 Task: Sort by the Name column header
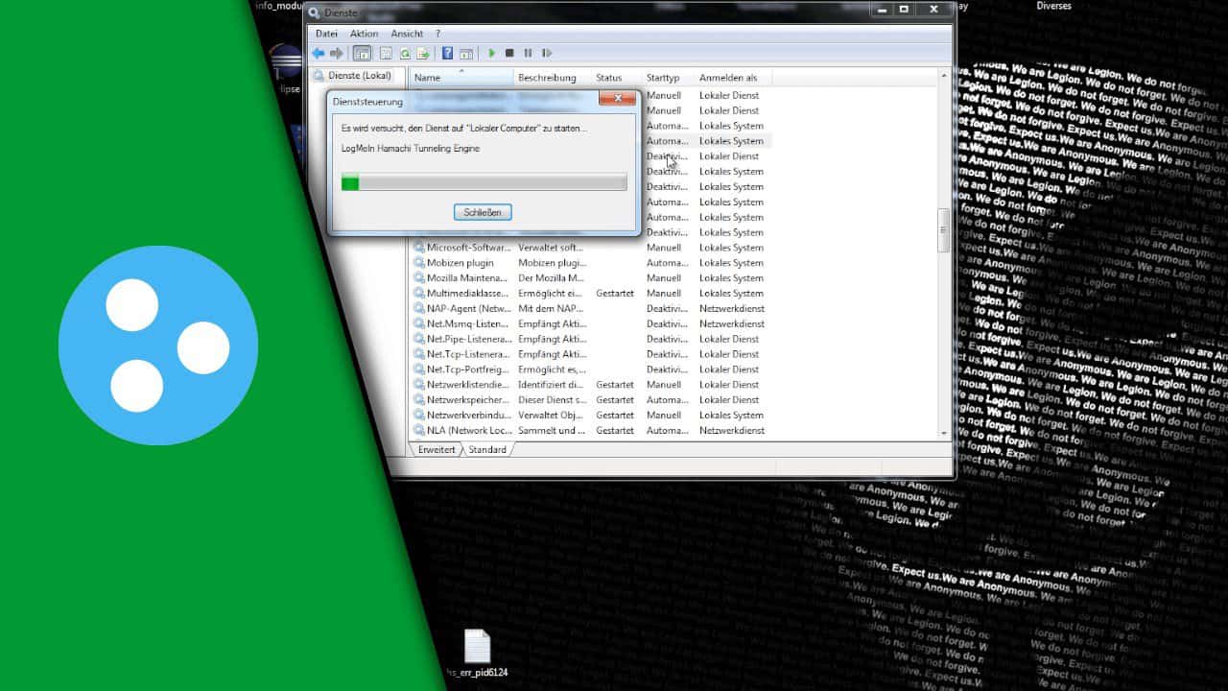pos(460,78)
